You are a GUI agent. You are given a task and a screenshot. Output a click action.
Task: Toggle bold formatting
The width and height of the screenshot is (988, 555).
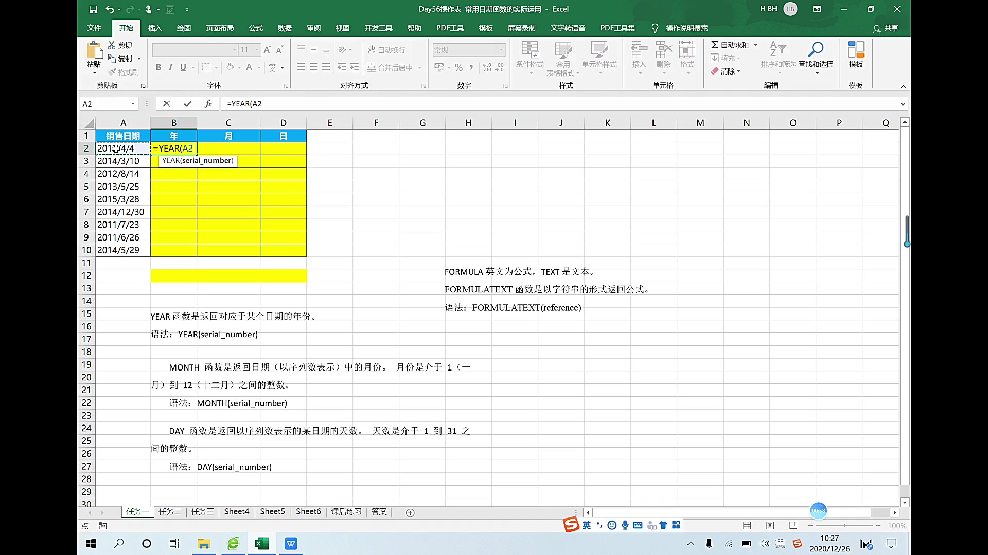click(158, 67)
